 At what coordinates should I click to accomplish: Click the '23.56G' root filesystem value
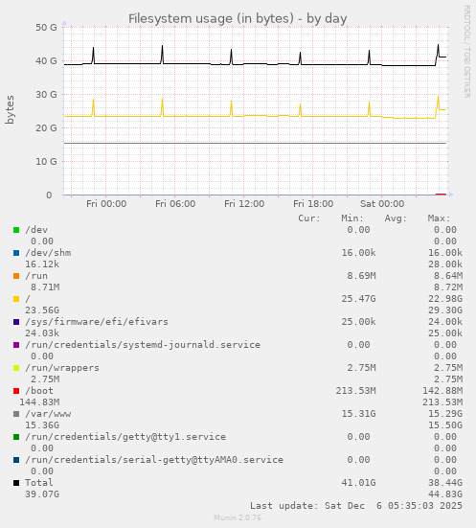[x=42, y=310]
